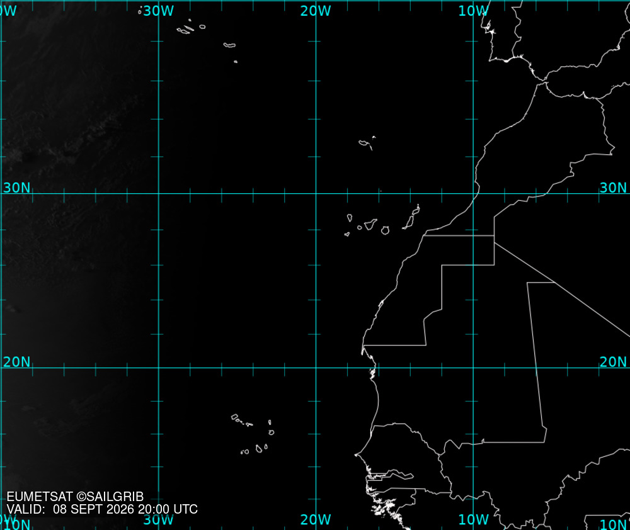630x530 pixels.
Task: Click the EUMETSAT ©SAILGRIB copyright text
Action: (x=75, y=497)
